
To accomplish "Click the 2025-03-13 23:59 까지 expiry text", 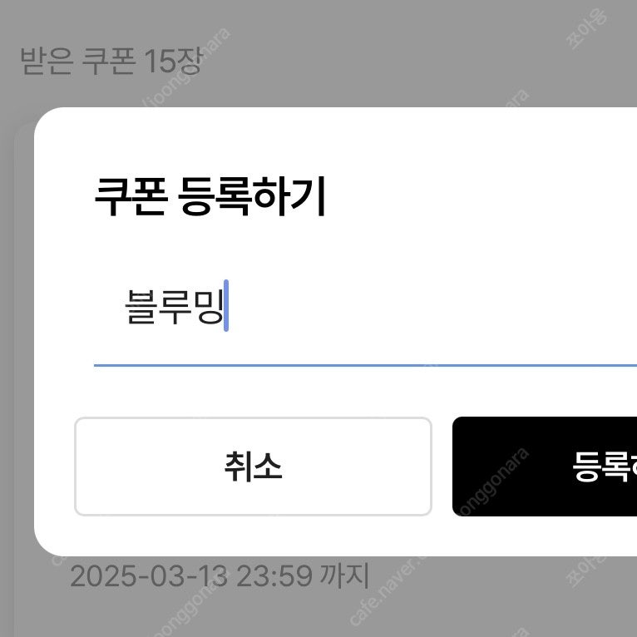I will coord(220,575).
